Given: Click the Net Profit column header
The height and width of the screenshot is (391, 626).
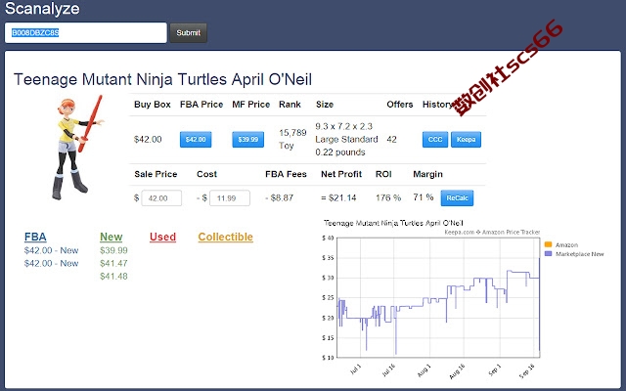Looking at the screenshot, I should click(341, 174).
